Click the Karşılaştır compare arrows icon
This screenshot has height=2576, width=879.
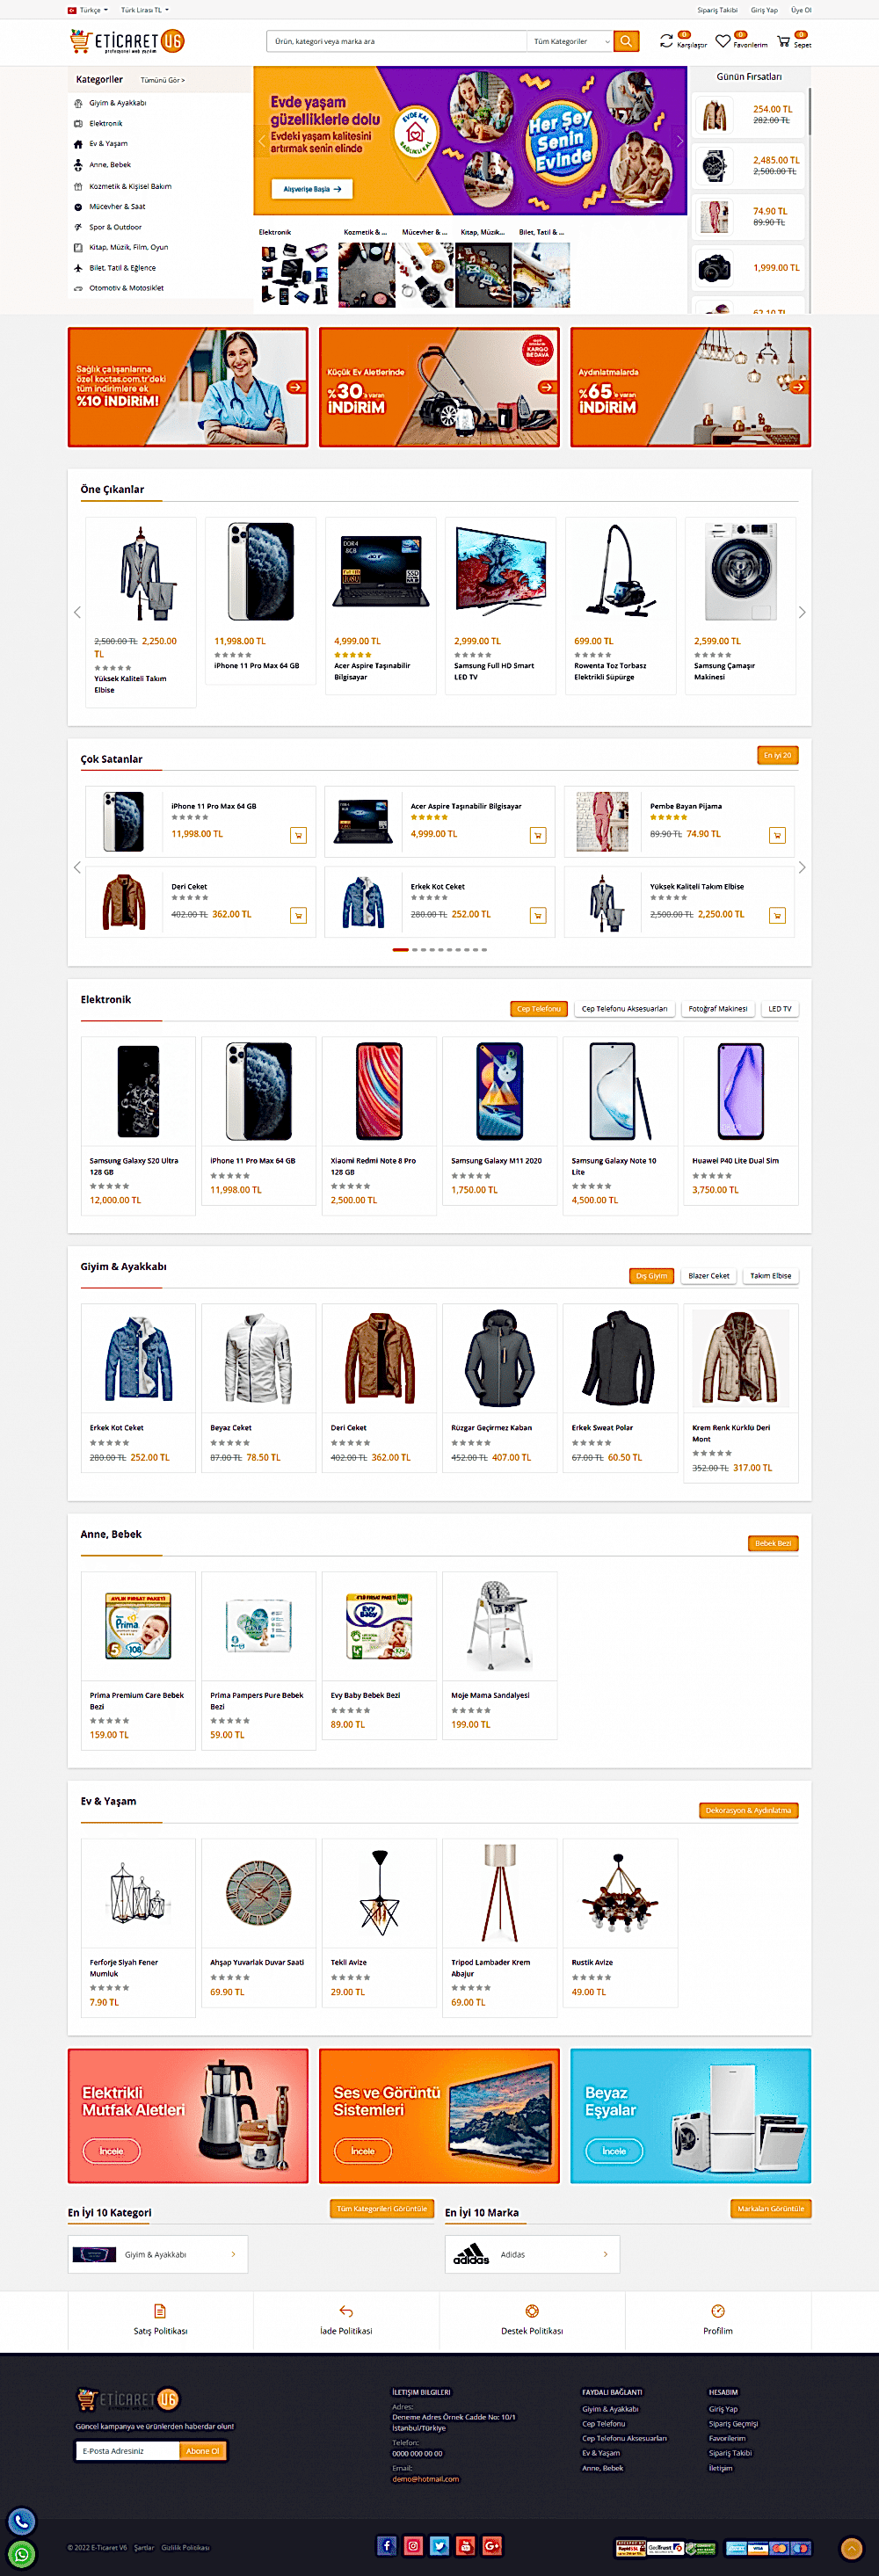coord(666,41)
